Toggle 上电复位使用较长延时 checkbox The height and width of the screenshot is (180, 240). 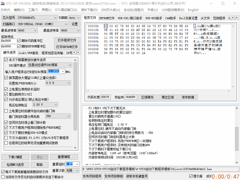tap(6, 89)
